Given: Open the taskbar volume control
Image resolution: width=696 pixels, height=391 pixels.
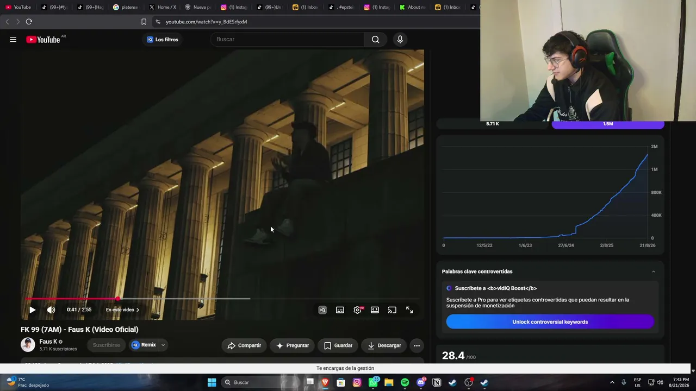Looking at the screenshot, I should [661, 382].
